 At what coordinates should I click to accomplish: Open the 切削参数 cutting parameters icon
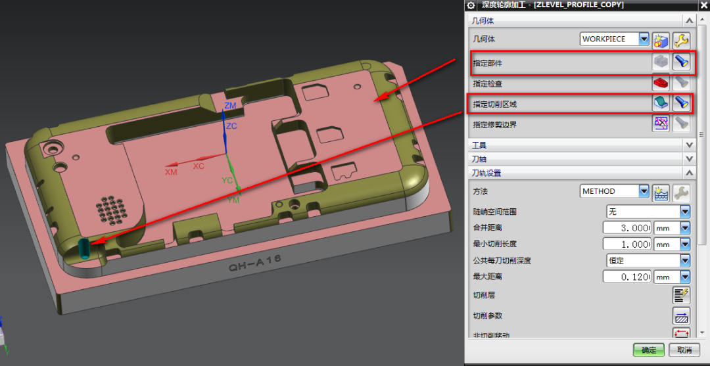(x=682, y=316)
